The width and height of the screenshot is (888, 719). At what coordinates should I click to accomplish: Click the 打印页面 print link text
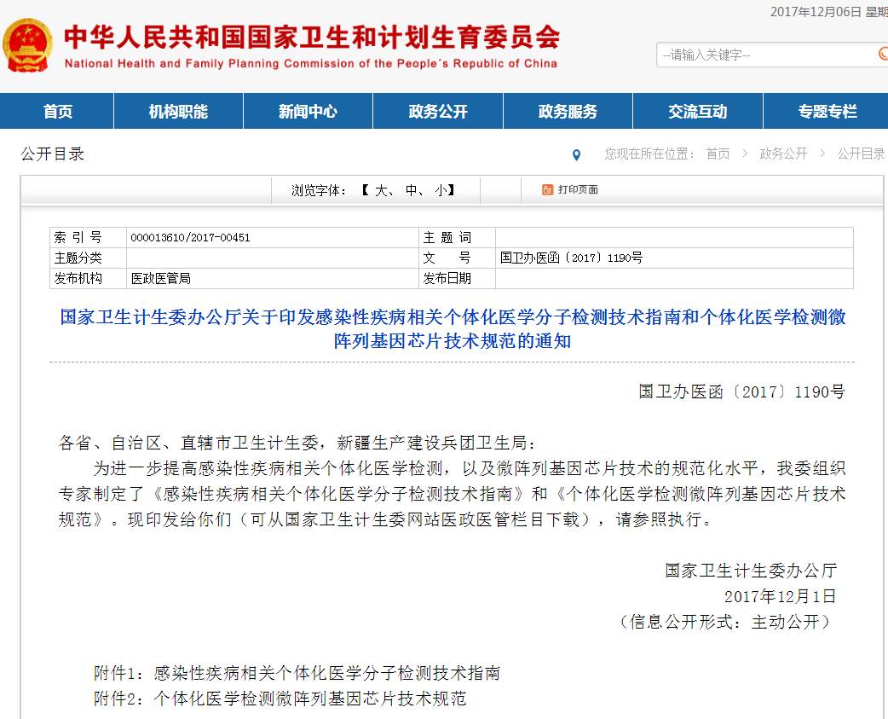[578, 190]
